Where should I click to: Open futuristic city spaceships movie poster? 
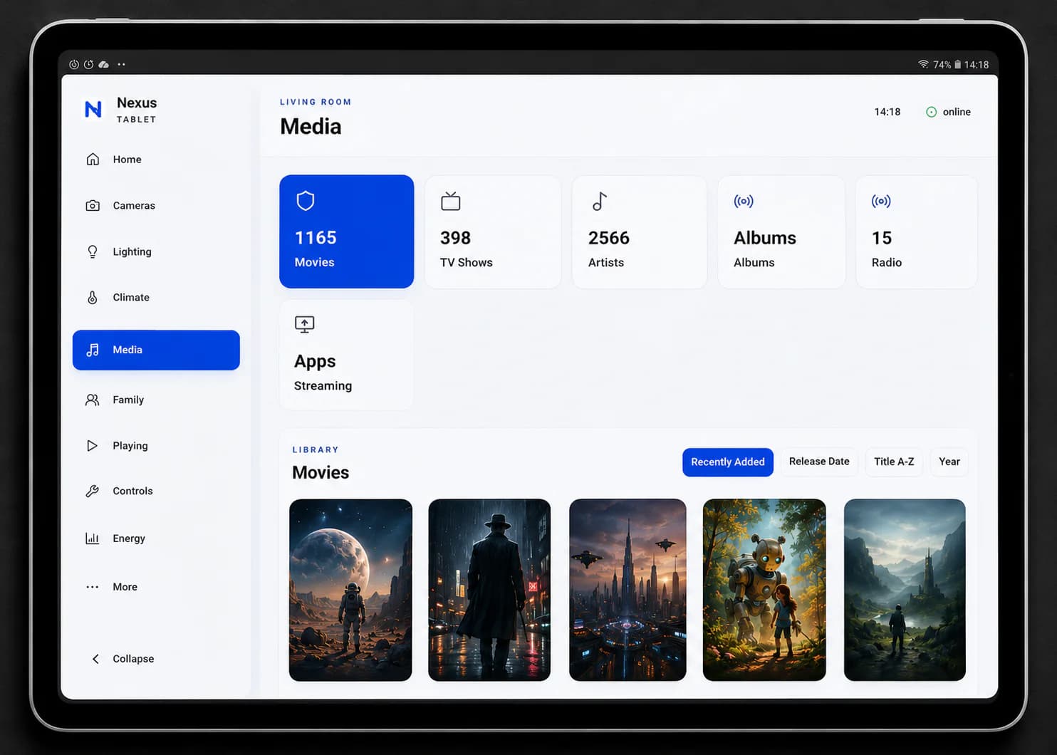[x=628, y=590]
